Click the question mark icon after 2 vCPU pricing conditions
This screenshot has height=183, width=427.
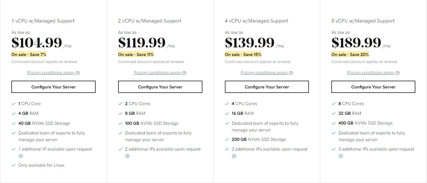pyautogui.click(x=184, y=73)
